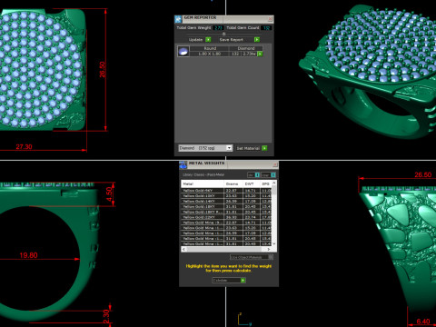Click green arrow beside 2.73tw gem row
Image resolution: width=436 pixels, height=327 pixels.
(x=260, y=54)
